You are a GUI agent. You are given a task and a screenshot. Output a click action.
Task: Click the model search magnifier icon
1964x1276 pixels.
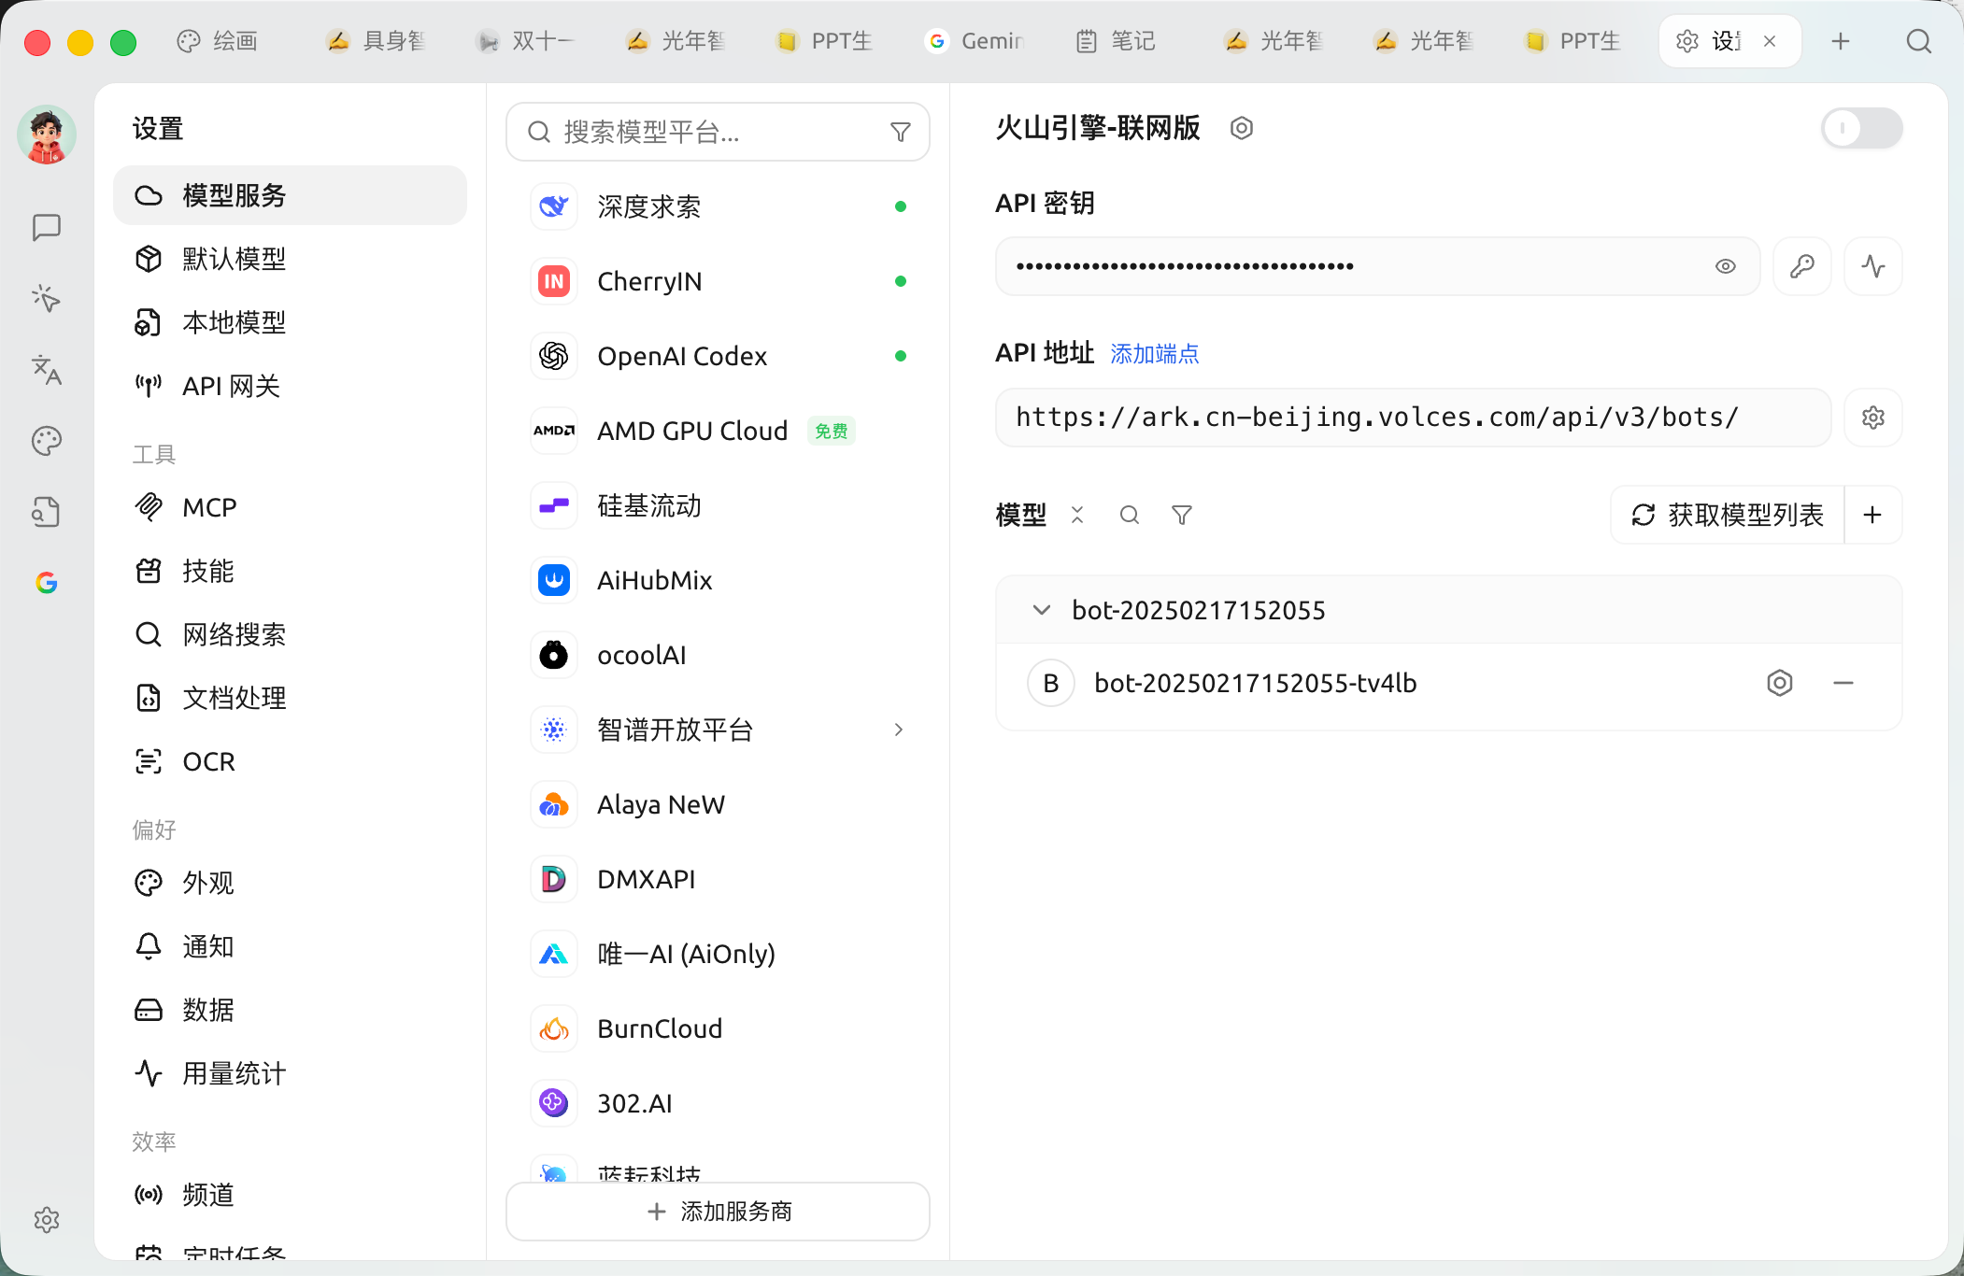tap(1130, 515)
